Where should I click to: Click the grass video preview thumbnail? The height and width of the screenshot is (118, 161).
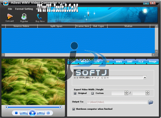33,82
